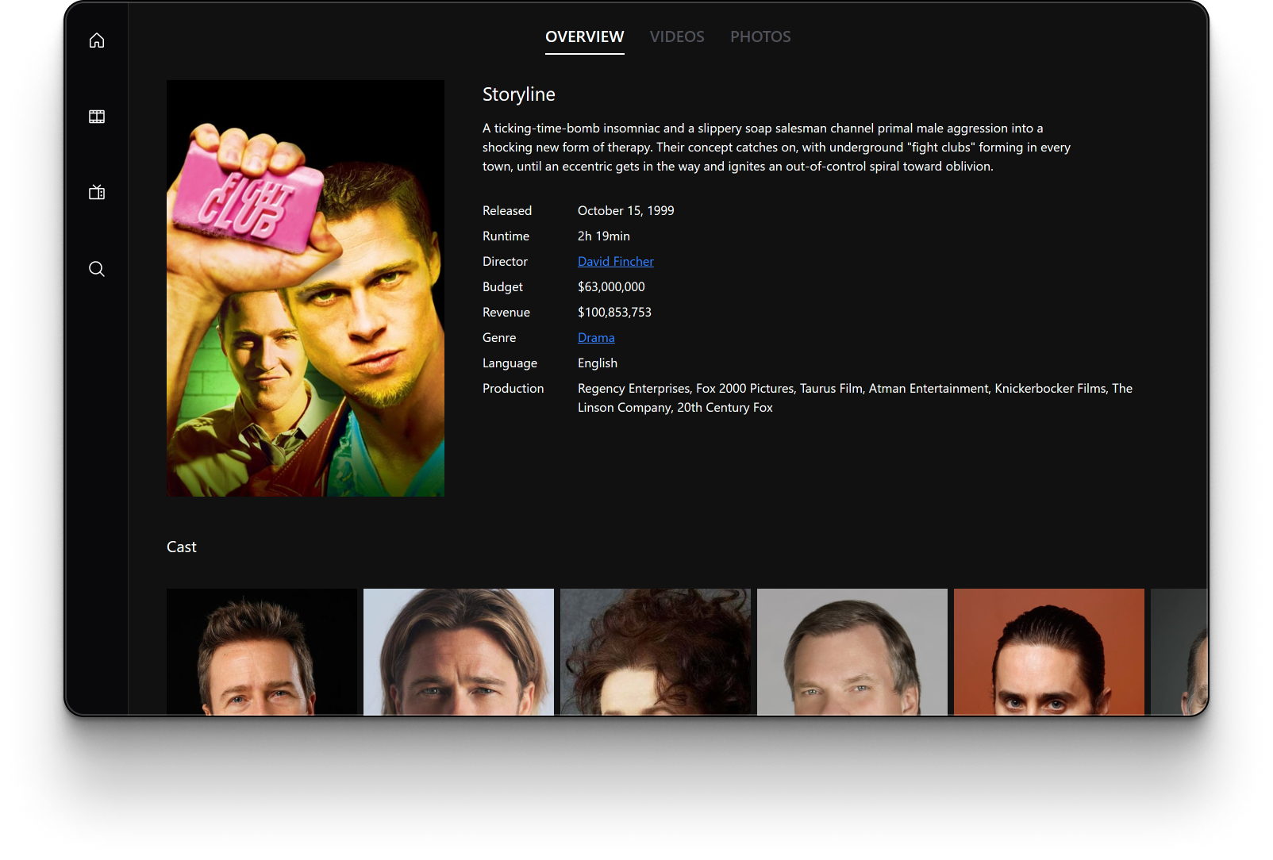
Task: Click the production companies list text
Action: (x=856, y=398)
